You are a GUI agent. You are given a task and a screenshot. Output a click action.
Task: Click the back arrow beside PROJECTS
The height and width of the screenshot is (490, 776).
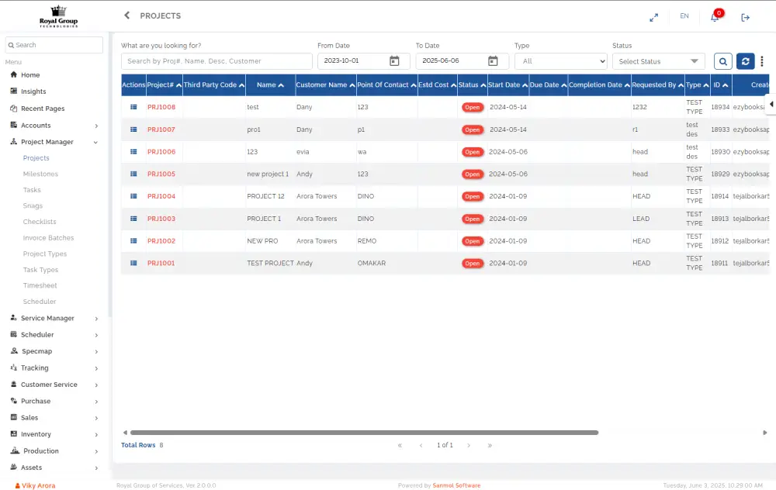coord(127,16)
